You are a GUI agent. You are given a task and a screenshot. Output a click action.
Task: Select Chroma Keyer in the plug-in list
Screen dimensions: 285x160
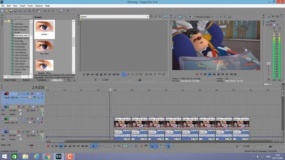(20, 49)
